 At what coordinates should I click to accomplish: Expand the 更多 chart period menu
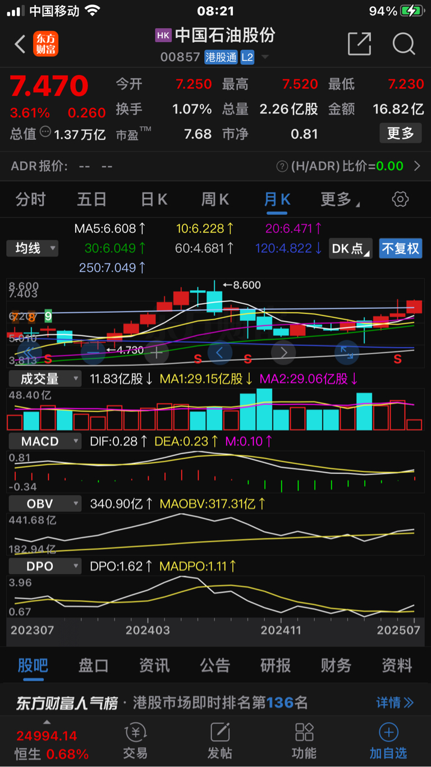pyautogui.click(x=340, y=199)
